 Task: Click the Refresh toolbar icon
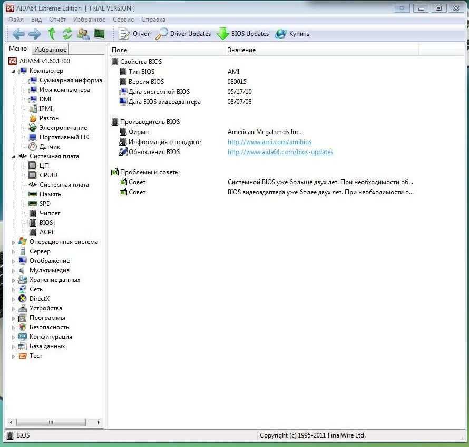click(x=67, y=34)
